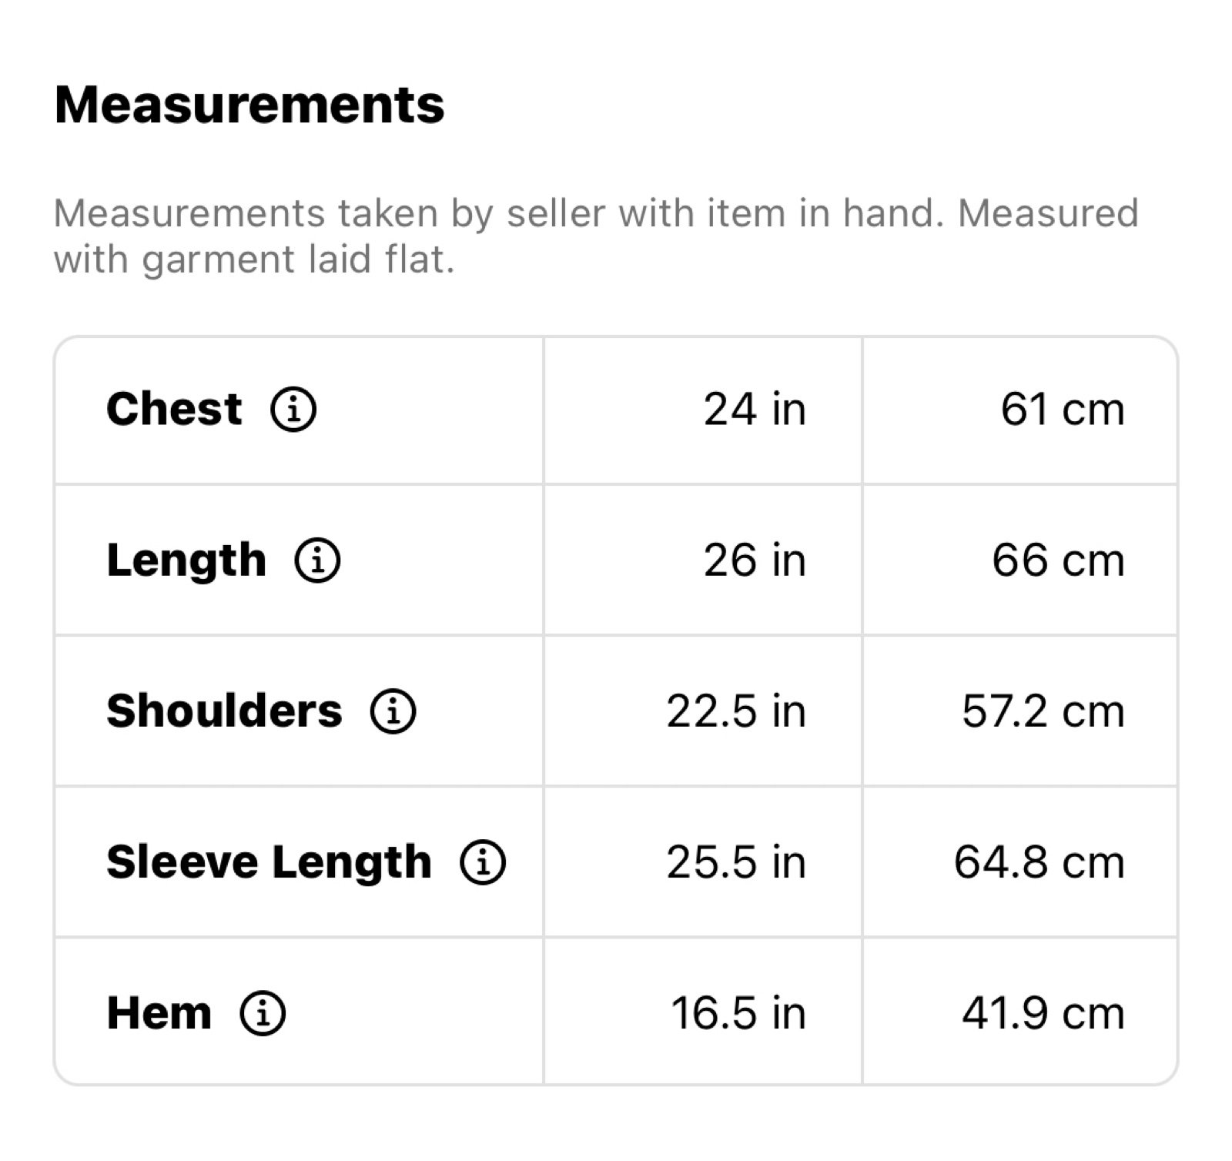The image size is (1232, 1161).
Task: Select the Chest row label
Action: pyautogui.click(x=174, y=409)
